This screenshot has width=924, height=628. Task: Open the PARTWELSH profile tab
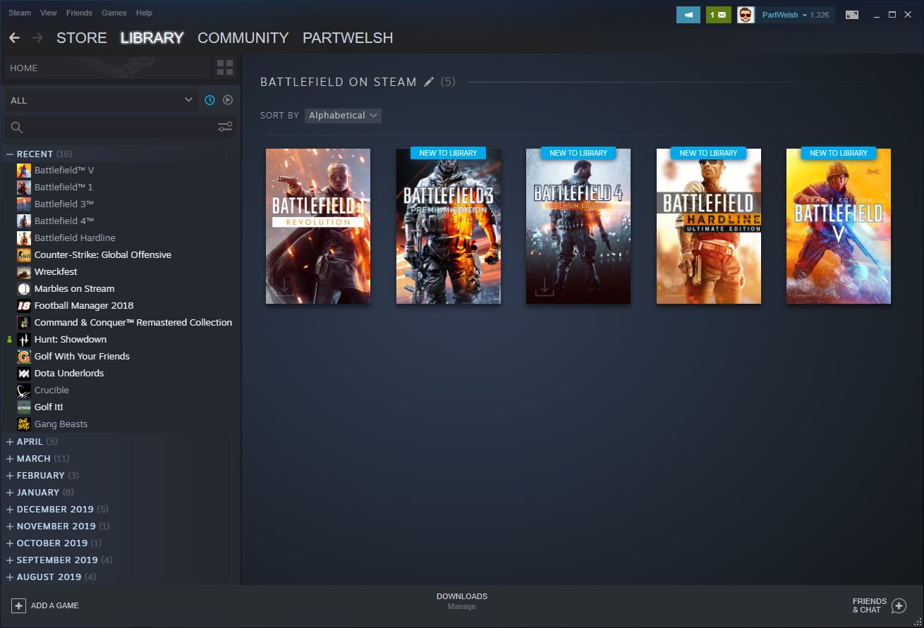348,37
